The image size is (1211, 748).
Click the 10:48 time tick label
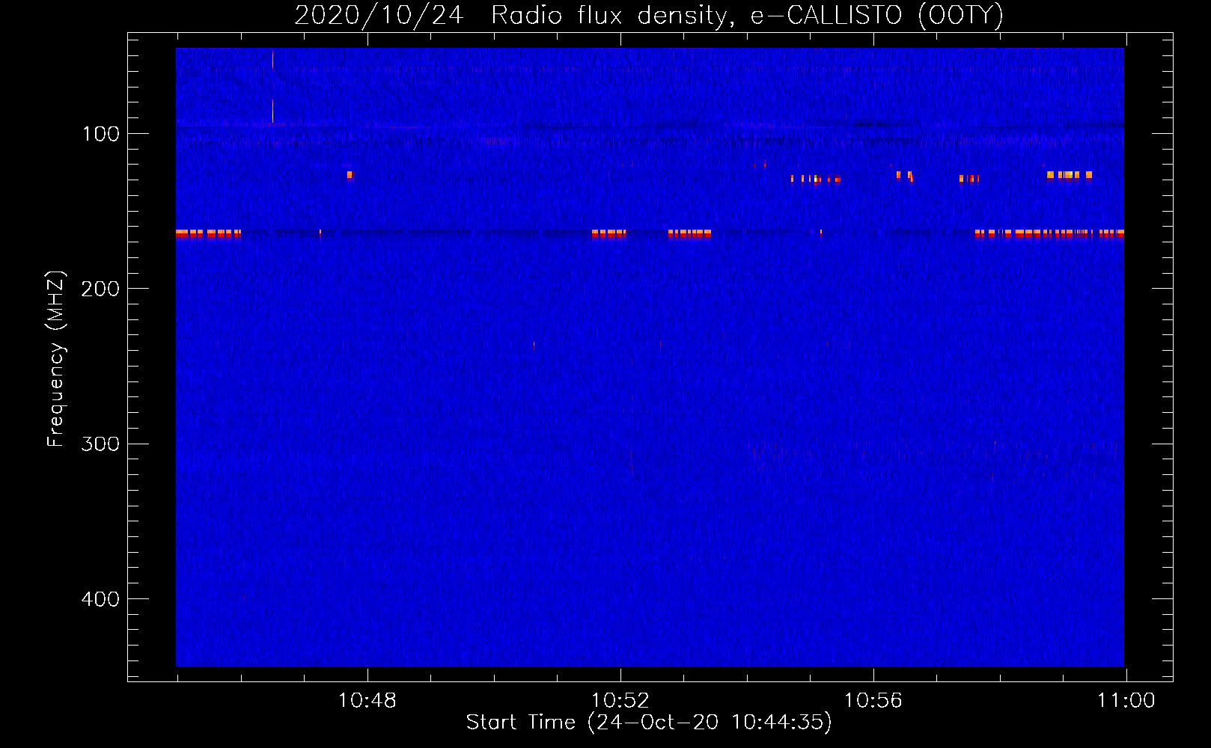click(367, 700)
